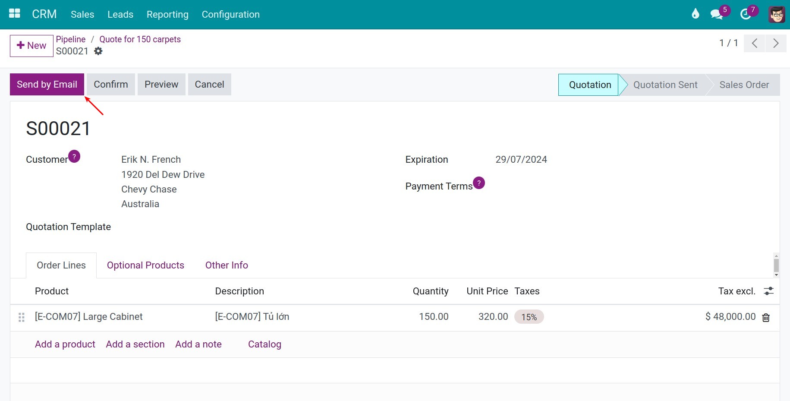Delete the Large Cabinet order line

pyautogui.click(x=766, y=318)
